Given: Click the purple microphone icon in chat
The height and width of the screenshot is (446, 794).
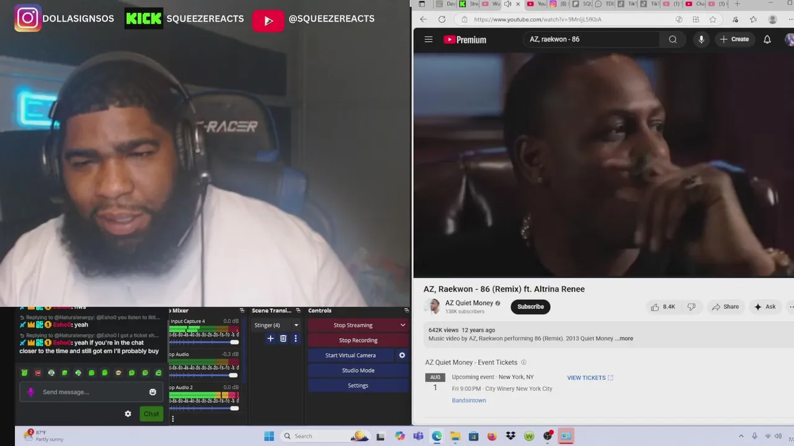Looking at the screenshot, I should 31,391.
